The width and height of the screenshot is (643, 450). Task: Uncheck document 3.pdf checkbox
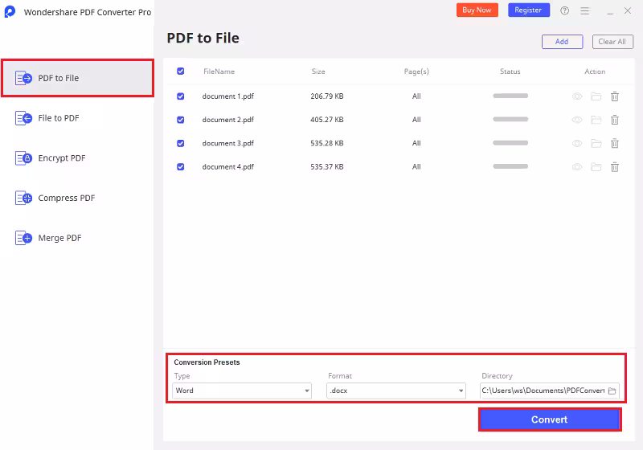(180, 144)
